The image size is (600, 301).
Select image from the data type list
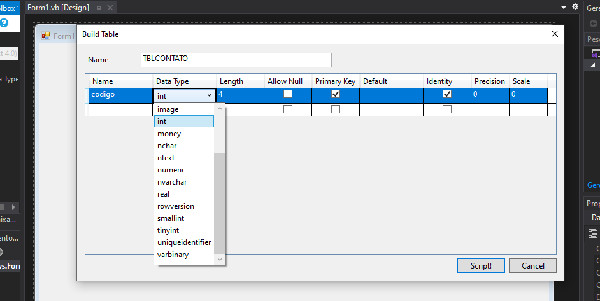click(183, 109)
